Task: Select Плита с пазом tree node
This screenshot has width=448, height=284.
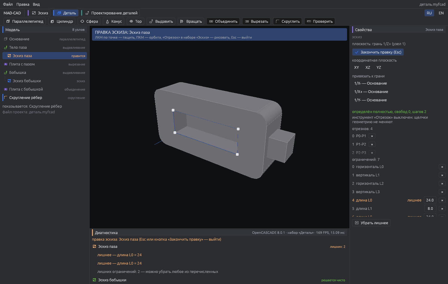Action: click(x=45, y=64)
